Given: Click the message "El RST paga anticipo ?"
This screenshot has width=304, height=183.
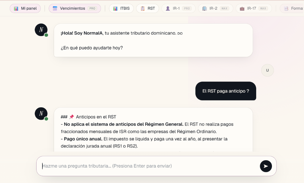Looking at the screenshot, I should coord(226,91).
